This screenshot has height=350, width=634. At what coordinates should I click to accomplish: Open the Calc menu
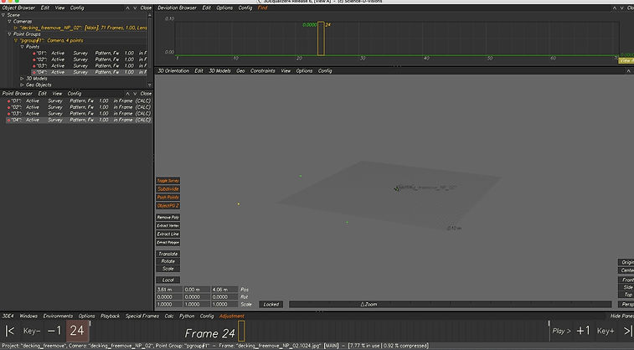[169, 316]
